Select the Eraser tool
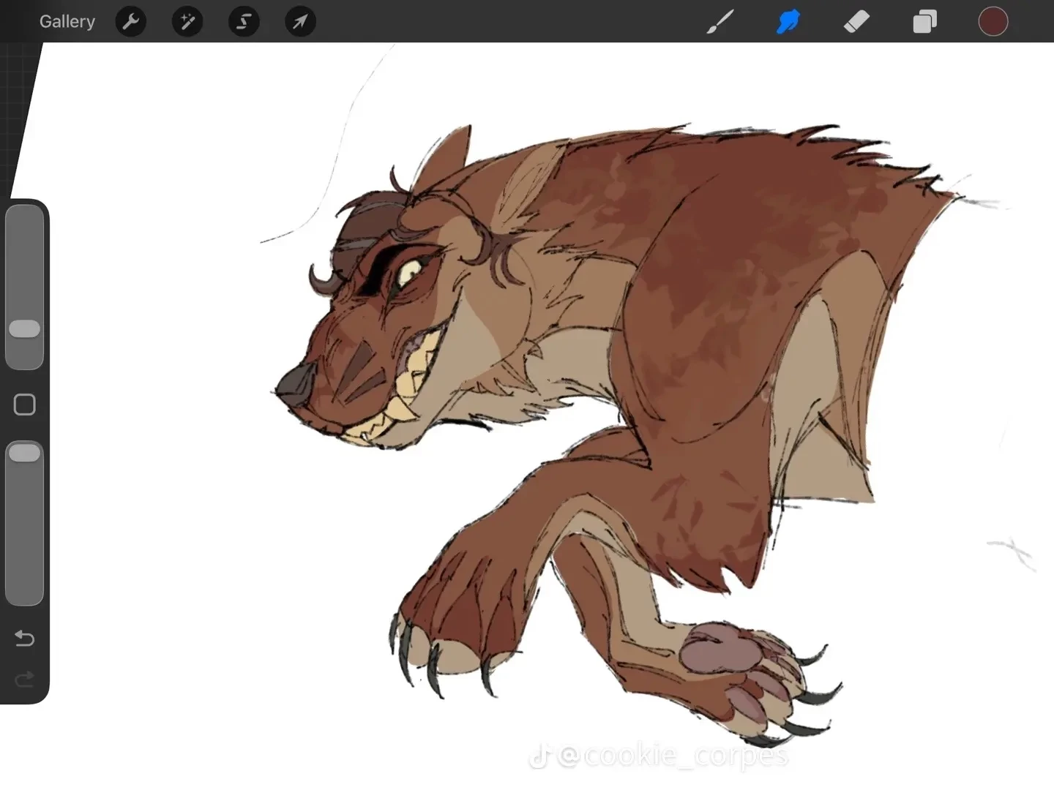Viewport: 1054px width, 790px height. pyautogui.click(x=856, y=22)
